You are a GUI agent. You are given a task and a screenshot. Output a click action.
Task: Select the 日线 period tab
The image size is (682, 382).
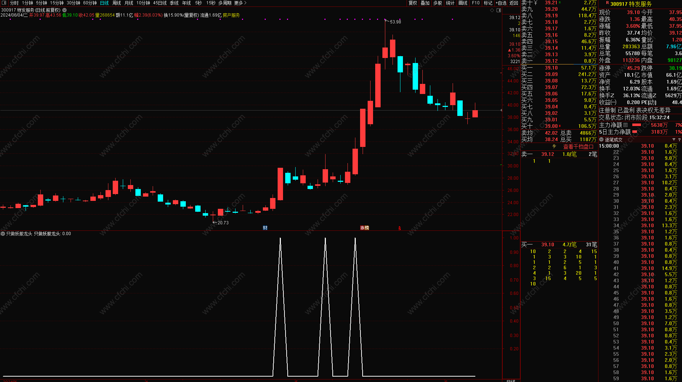[x=104, y=3]
